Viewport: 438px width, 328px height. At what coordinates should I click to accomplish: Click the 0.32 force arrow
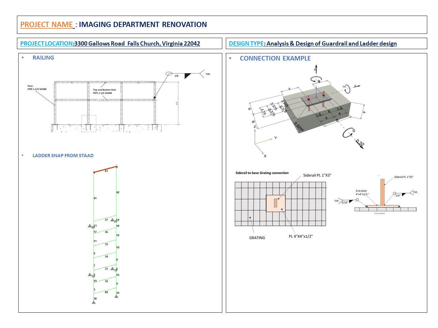pyautogui.click(x=360, y=143)
